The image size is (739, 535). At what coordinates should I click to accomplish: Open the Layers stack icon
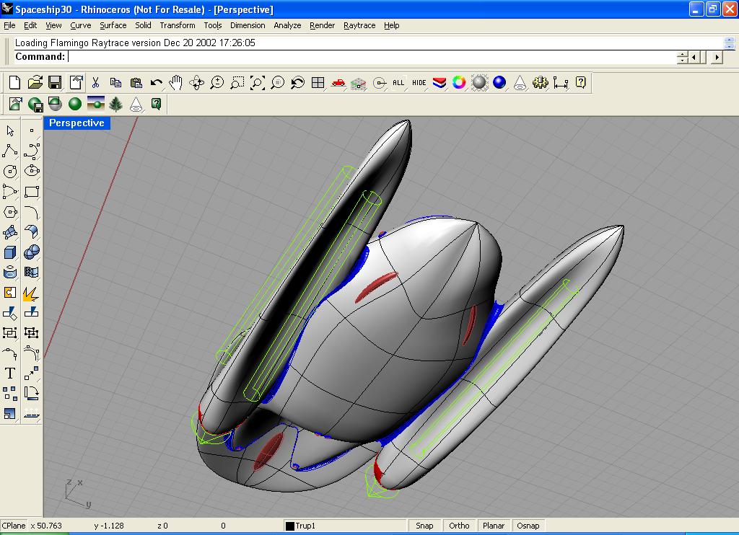point(440,83)
